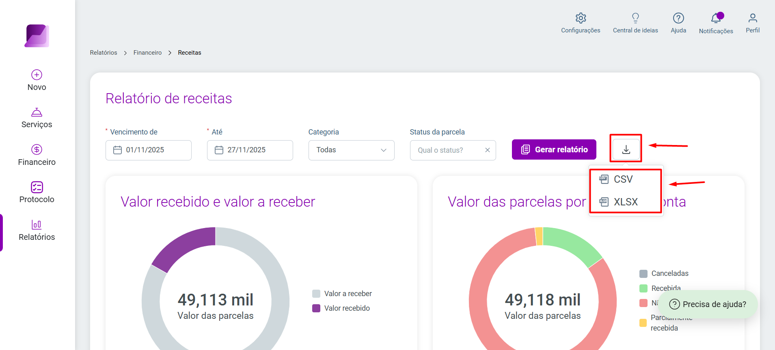Click Receitas breadcrumb item

pyautogui.click(x=190, y=53)
